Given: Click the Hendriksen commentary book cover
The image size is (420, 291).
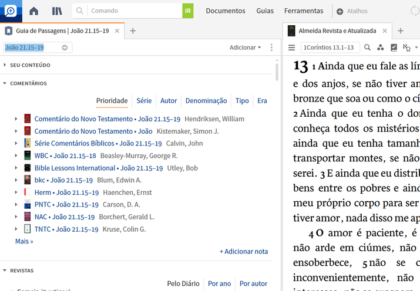Looking at the screenshot, I should (28, 119).
